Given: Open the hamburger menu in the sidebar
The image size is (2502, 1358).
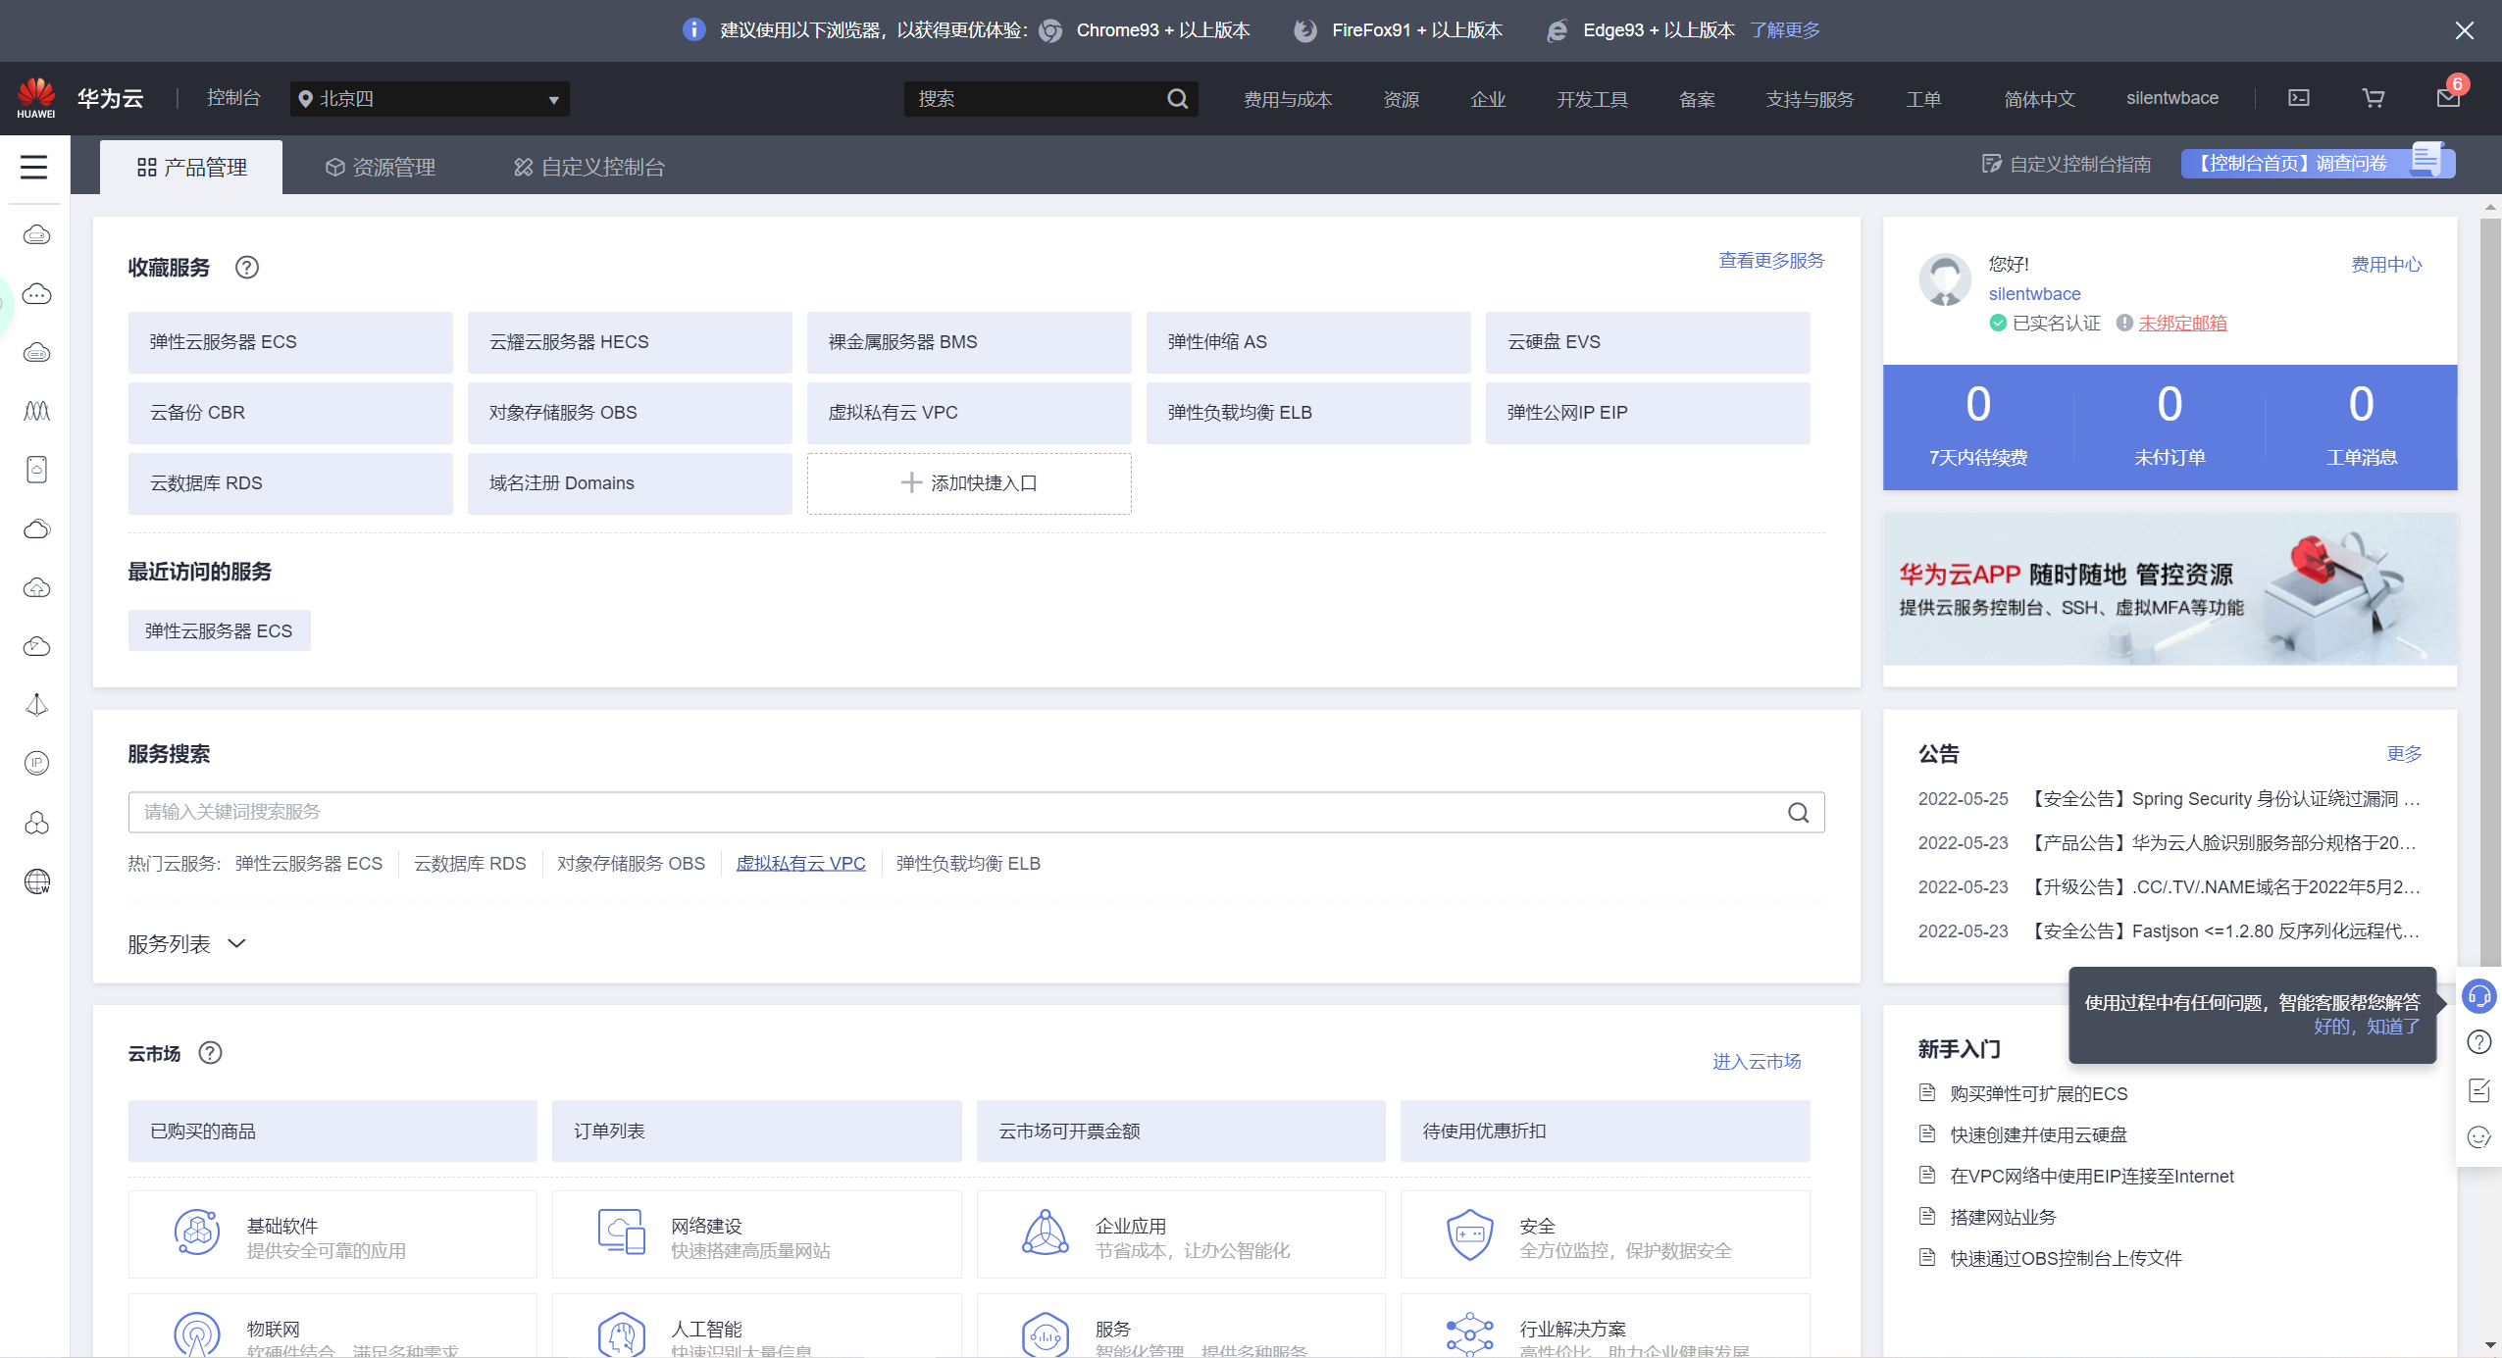Looking at the screenshot, I should (34, 167).
